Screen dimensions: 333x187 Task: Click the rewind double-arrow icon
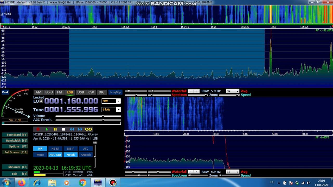(72, 129)
